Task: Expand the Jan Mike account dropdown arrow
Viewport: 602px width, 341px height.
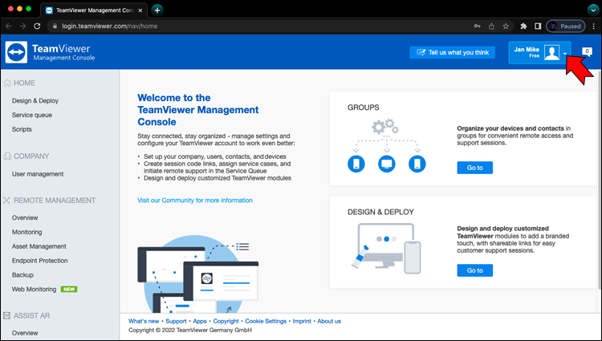Action: (565, 53)
